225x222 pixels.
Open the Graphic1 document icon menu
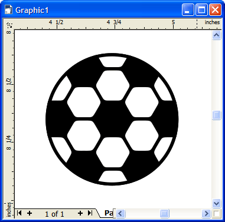[8, 10]
